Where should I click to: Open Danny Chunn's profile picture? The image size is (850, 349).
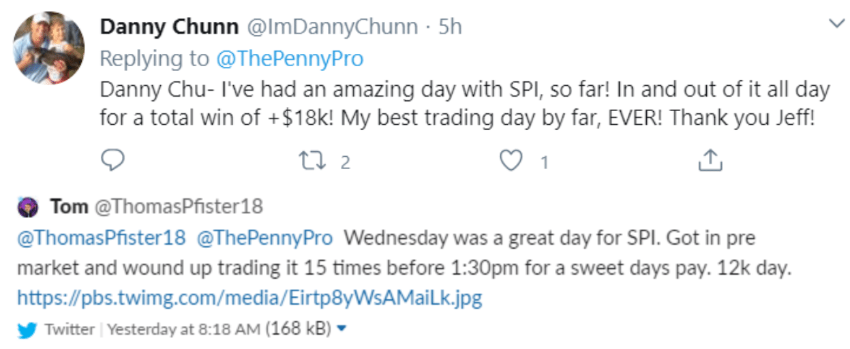coord(49,48)
